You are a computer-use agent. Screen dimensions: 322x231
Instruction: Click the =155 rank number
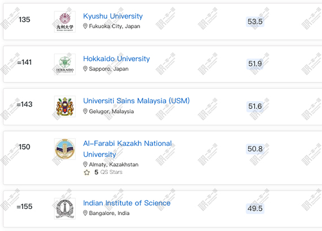coord(24,206)
